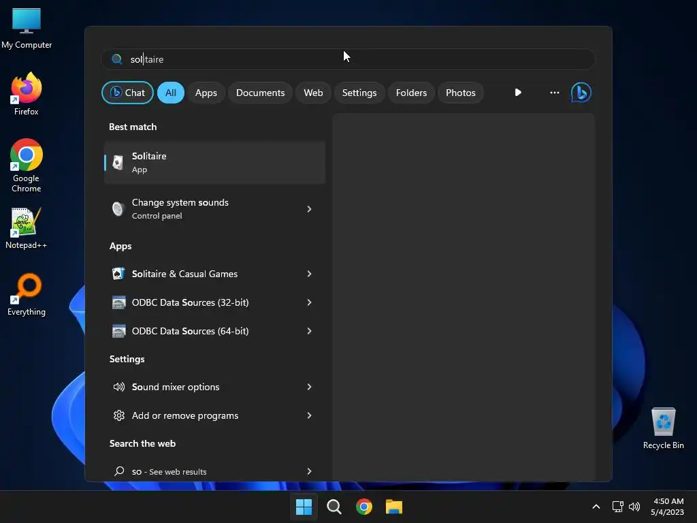This screenshot has height=523, width=697.
Task: Open Google Chrome desktop shortcut
Action: (27, 165)
